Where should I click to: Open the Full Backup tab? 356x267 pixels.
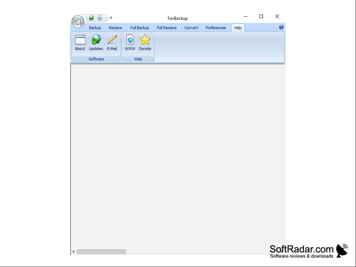point(140,28)
